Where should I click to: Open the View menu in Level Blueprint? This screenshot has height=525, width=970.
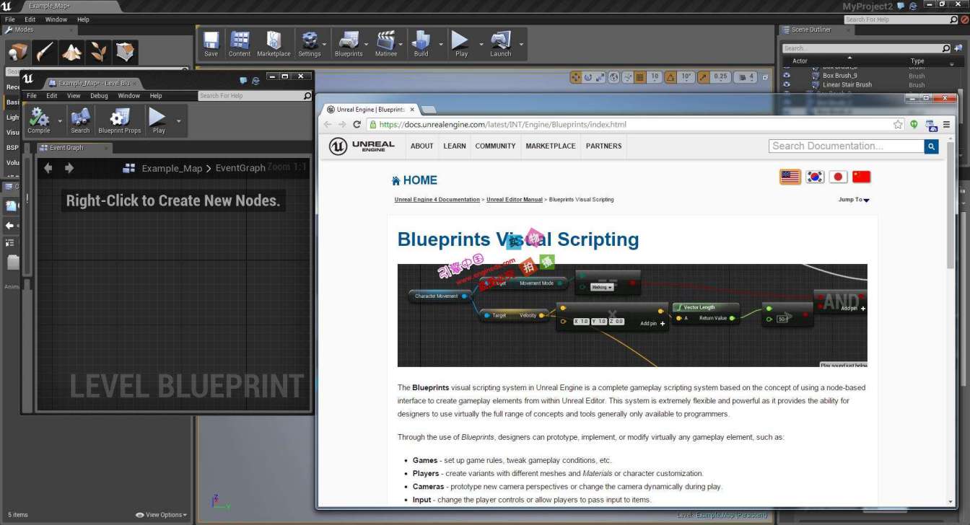pyautogui.click(x=74, y=96)
